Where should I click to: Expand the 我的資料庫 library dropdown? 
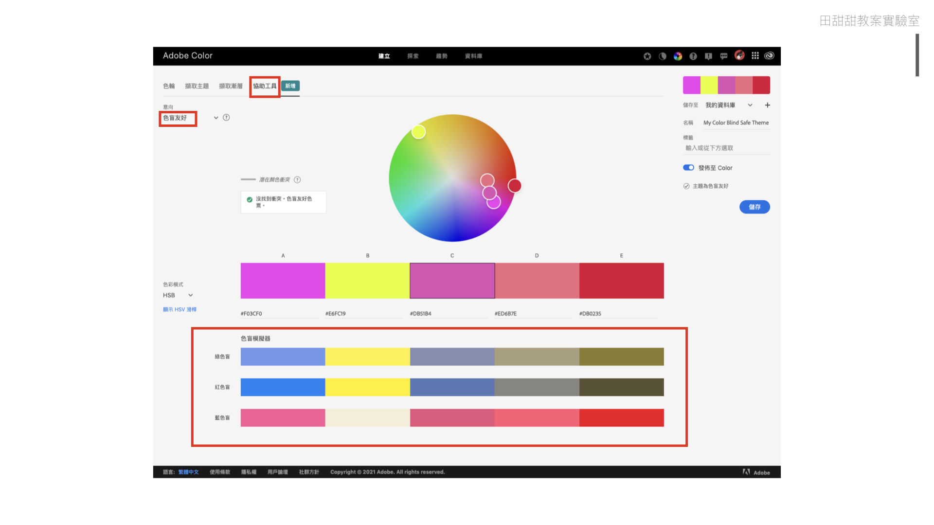[x=750, y=105]
